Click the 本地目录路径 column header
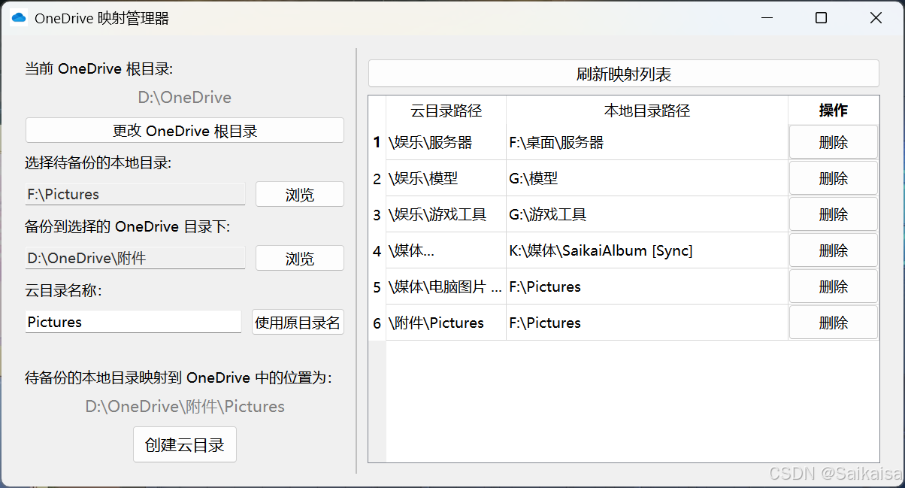 click(x=647, y=111)
